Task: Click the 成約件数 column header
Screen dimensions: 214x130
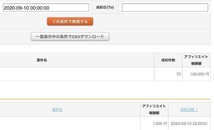Action: tap(168, 60)
